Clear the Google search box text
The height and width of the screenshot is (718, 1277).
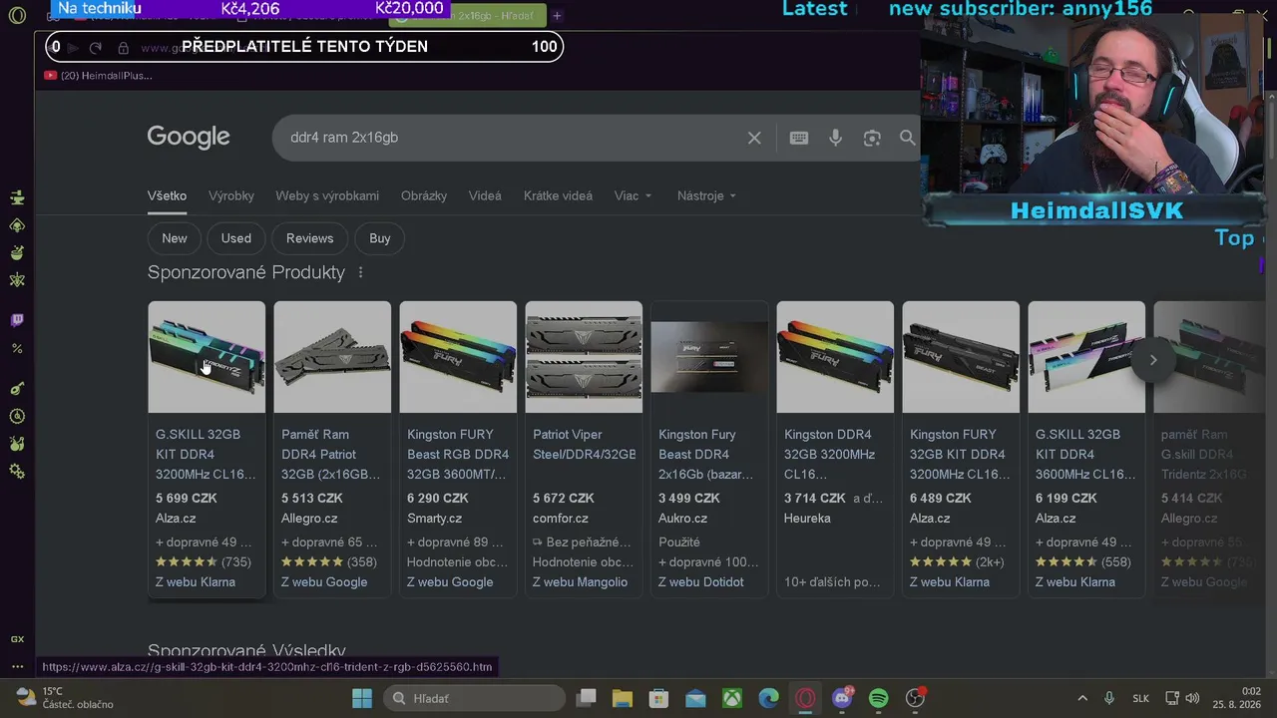point(754,138)
